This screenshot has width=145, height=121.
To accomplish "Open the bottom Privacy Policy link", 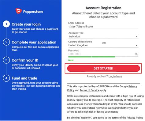I will click(x=135, y=118).
